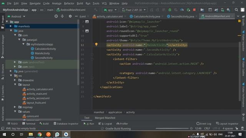Switch to CalculatorActivity.java tab

[x=146, y=16]
